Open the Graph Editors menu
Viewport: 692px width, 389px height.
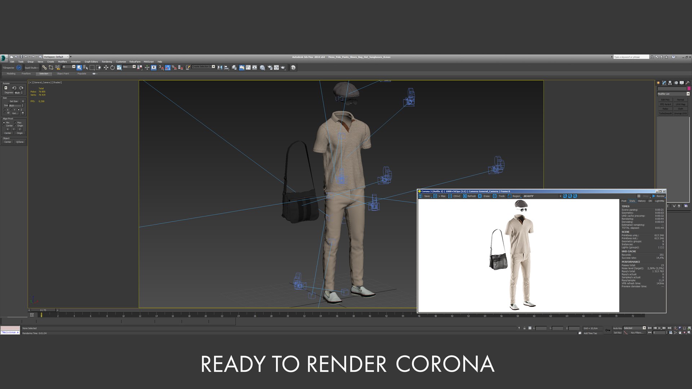click(x=91, y=62)
